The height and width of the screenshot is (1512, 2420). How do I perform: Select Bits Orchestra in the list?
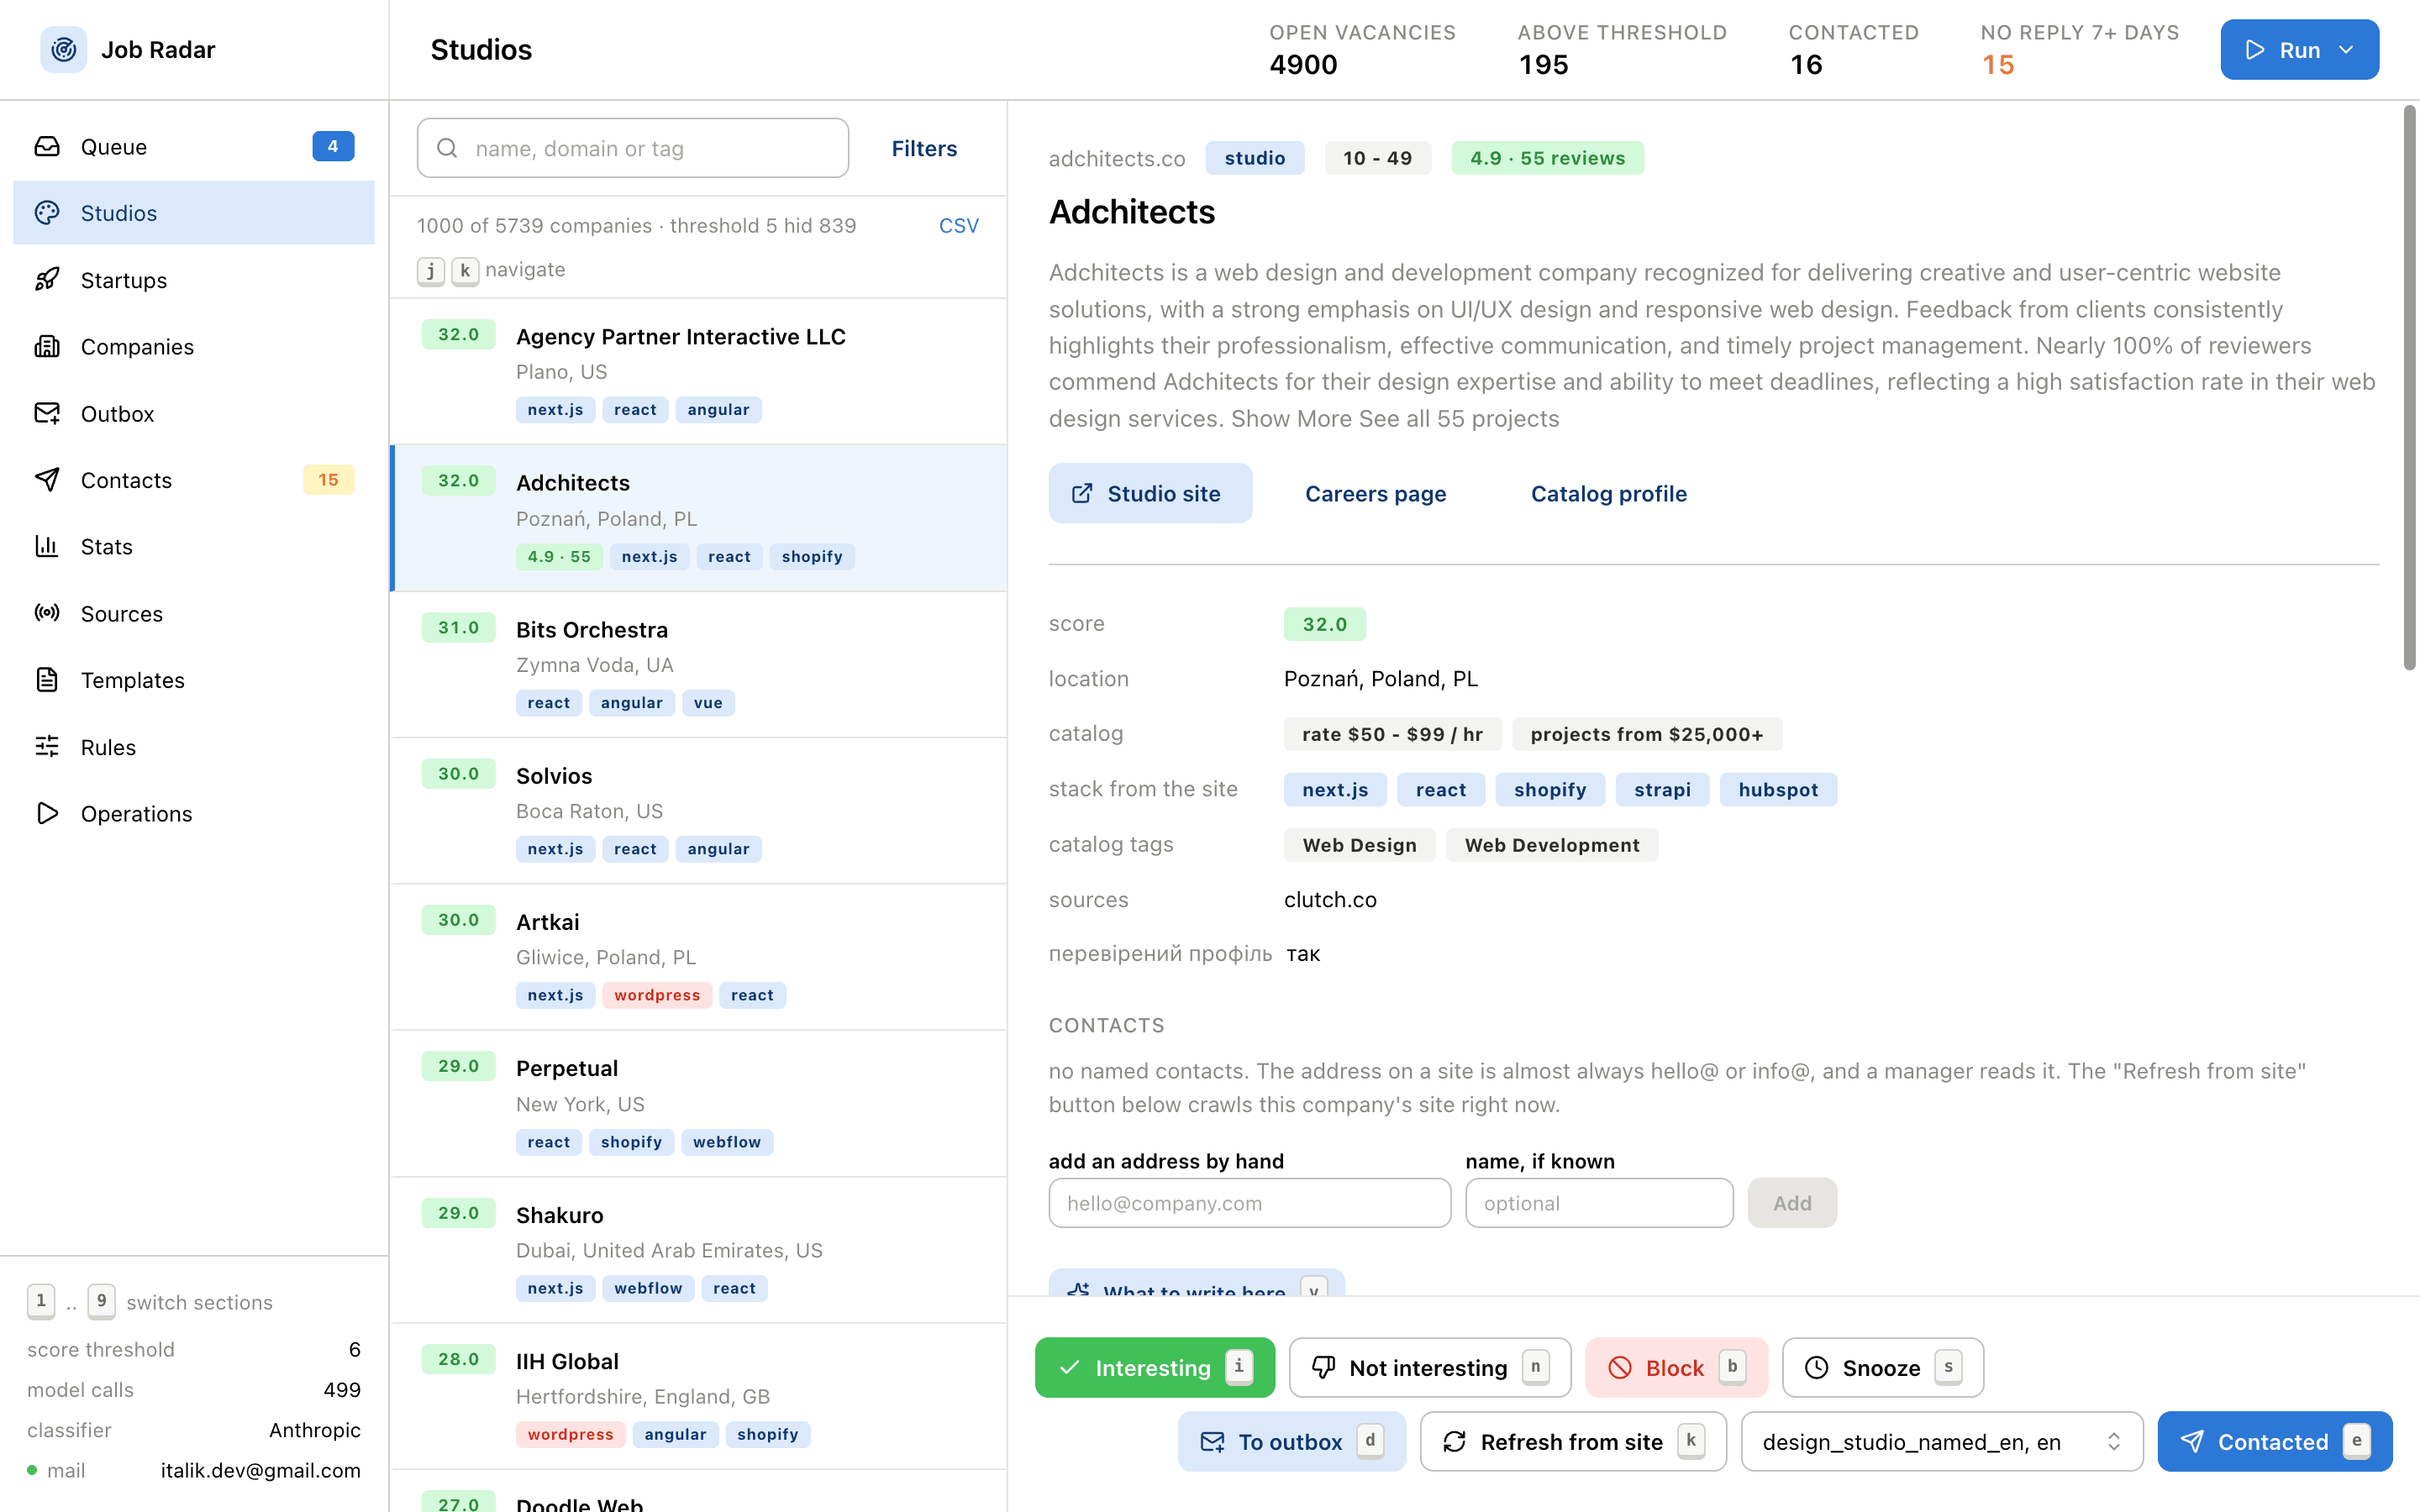tap(699, 665)
